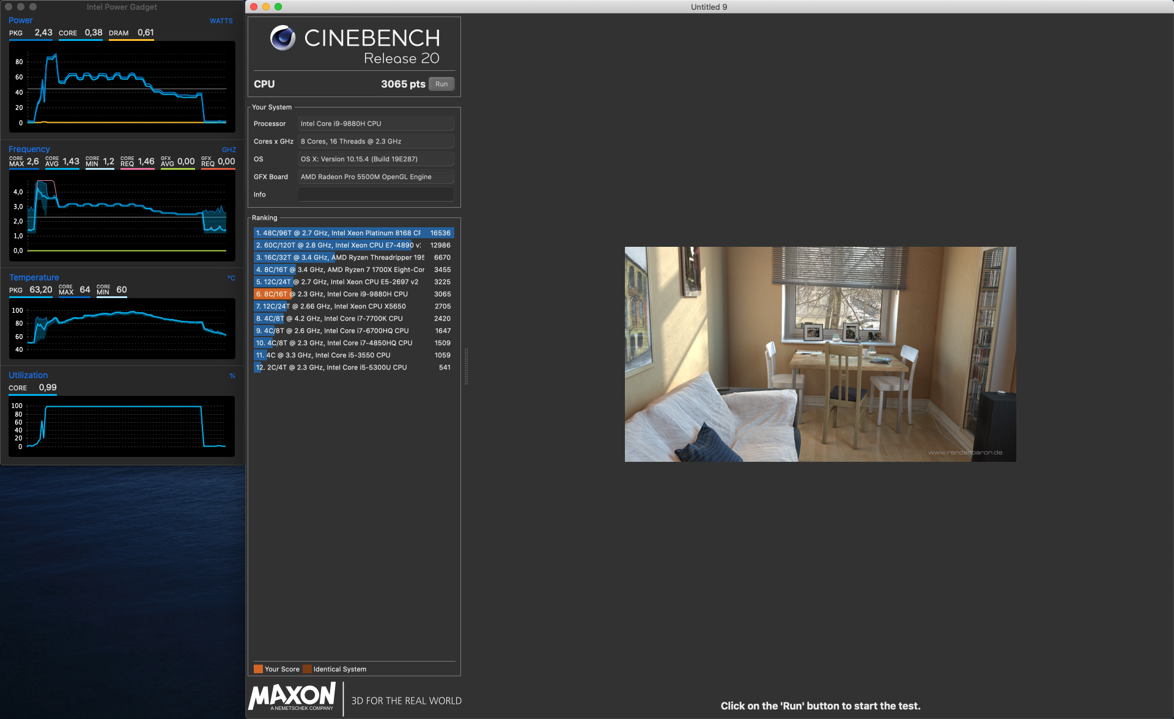Image resolution: width=1174 pixels, height=719 pixels.
Task: Click the Run CPU benchmark button
Action: (441, 84)
